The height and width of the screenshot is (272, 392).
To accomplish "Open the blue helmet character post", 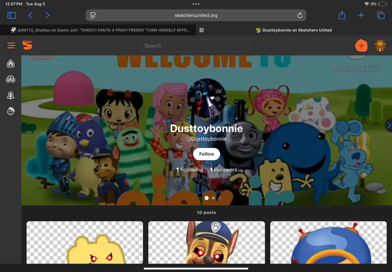I will point(328,242).
